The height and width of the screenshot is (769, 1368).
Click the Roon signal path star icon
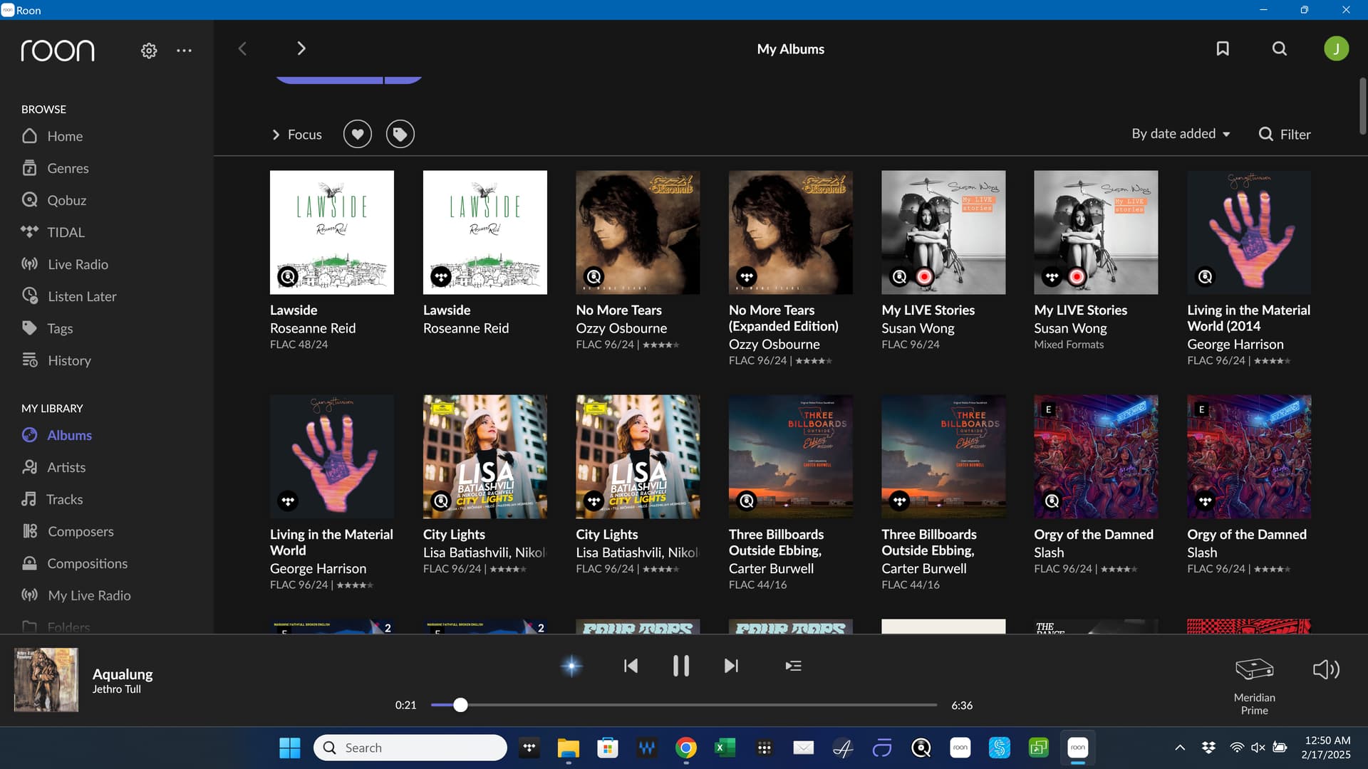[571, 666]
